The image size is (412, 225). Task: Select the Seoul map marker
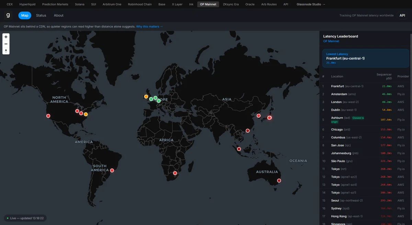[x=259, y=116]
